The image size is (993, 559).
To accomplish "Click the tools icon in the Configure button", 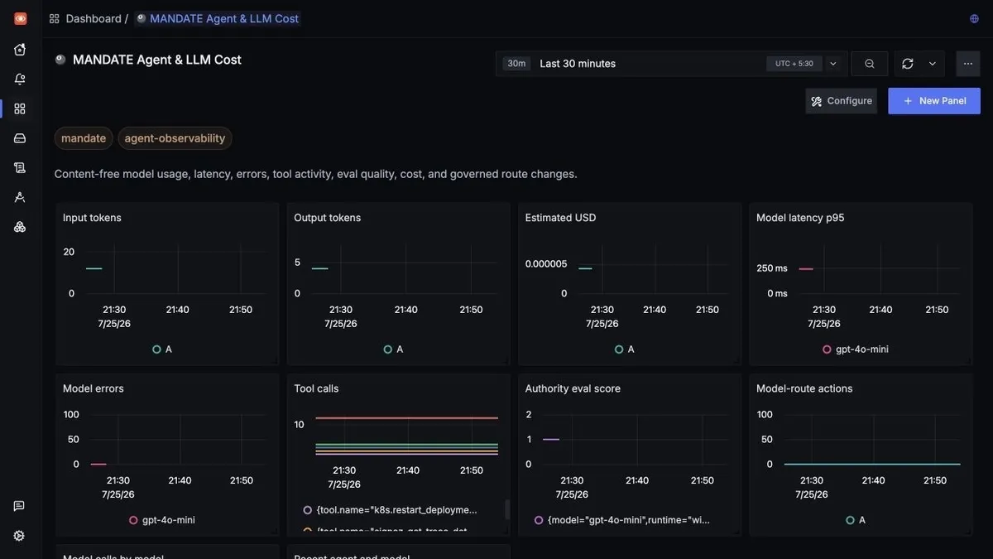I will [x=817, y=101].
